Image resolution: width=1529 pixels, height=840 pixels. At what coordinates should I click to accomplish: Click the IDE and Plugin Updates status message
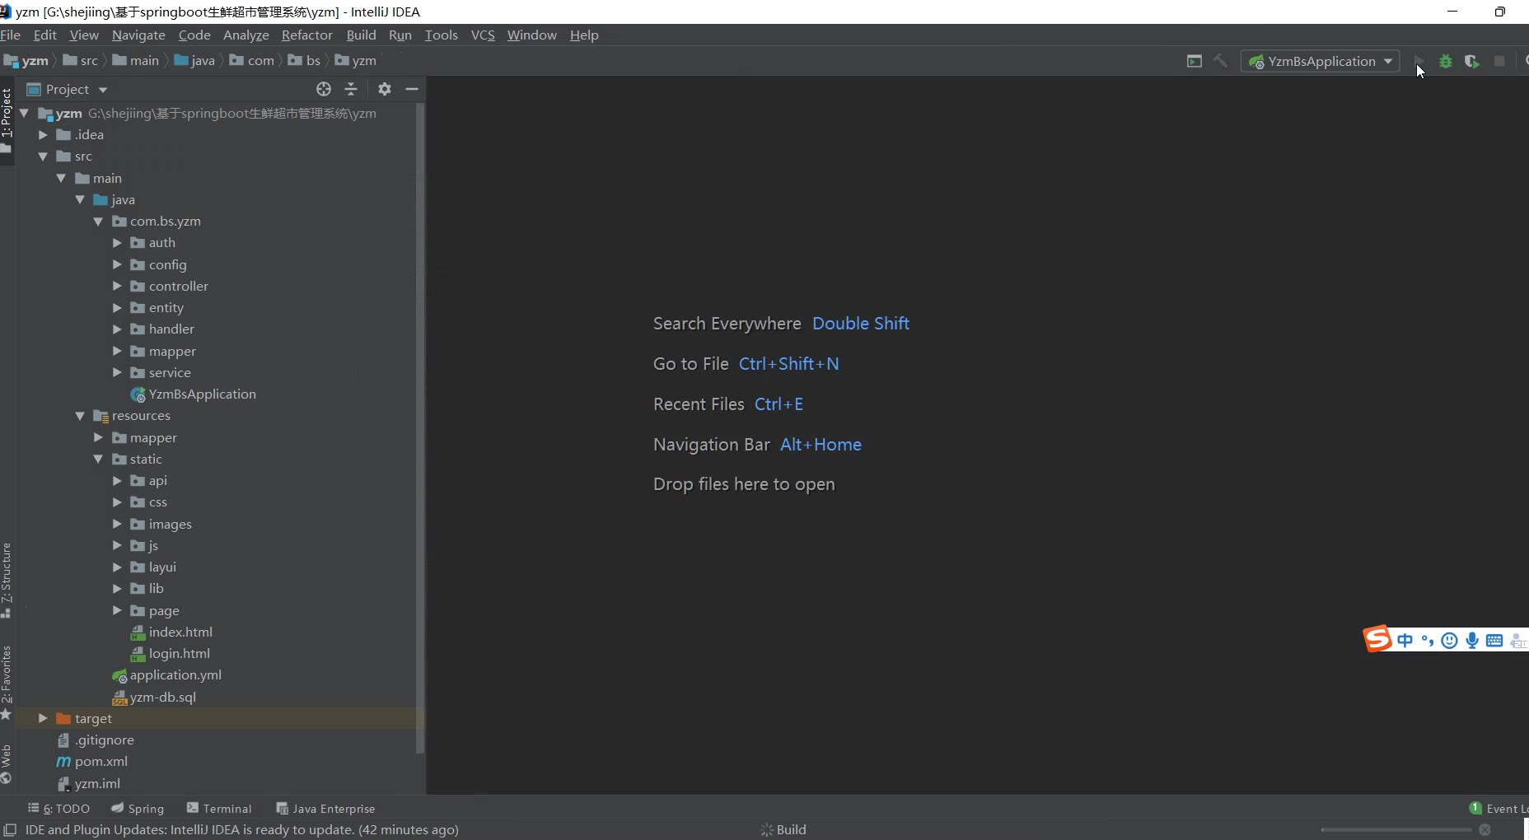point(242,829)
